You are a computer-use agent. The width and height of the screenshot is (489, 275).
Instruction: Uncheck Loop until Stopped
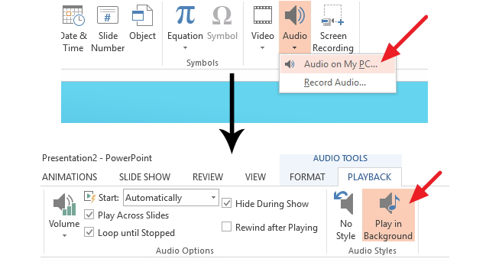point(89,232)
